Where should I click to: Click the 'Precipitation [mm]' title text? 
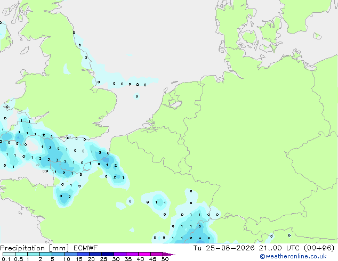35,248
